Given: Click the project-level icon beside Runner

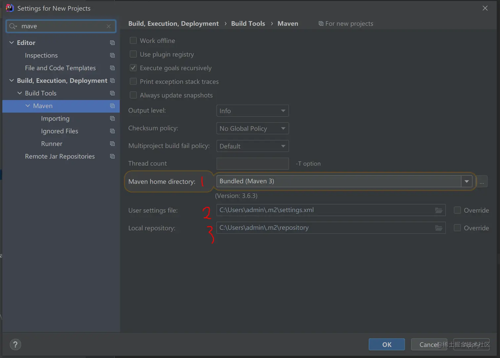Looking at the screenshot, I should 112,143.
